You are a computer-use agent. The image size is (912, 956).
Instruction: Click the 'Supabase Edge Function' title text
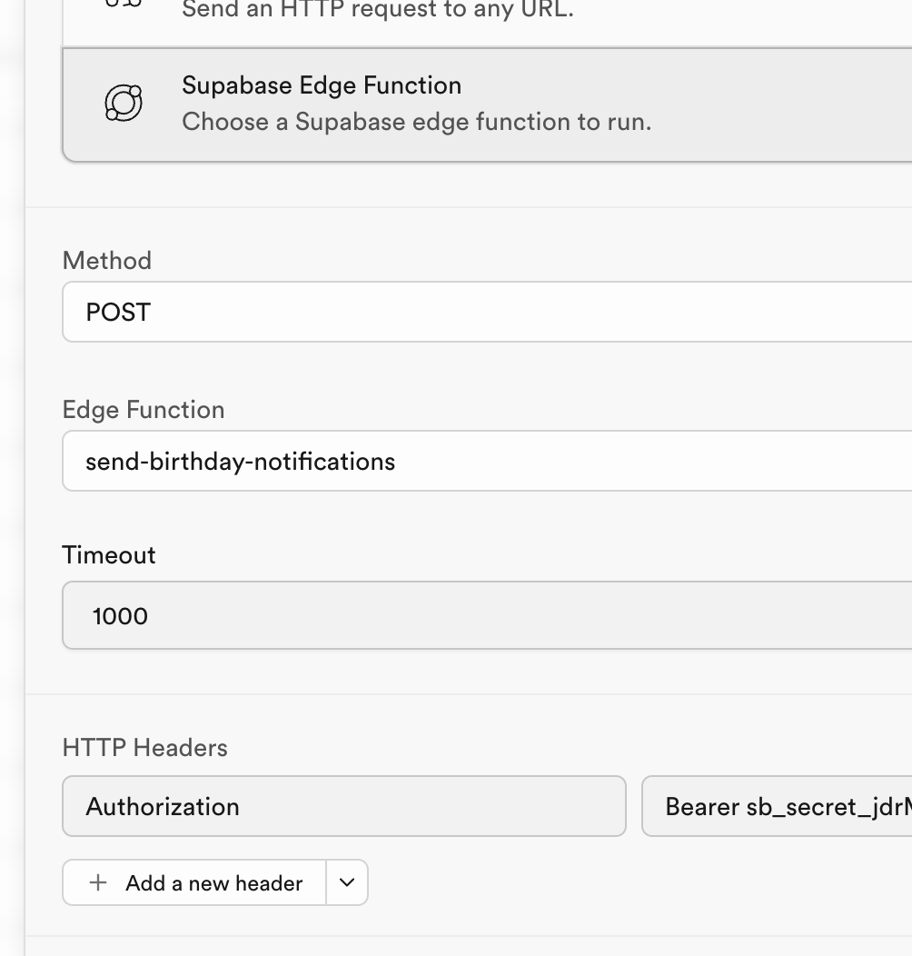click(322, 85)
